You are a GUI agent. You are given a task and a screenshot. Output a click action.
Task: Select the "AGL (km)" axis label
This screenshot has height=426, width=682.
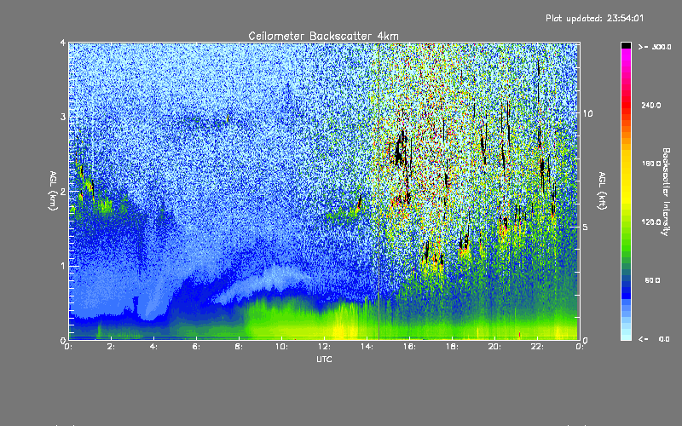(54, 191)
